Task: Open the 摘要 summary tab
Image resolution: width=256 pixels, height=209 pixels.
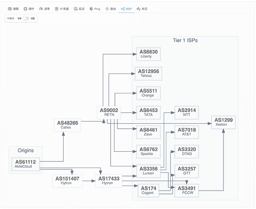Action: (13, 9)
